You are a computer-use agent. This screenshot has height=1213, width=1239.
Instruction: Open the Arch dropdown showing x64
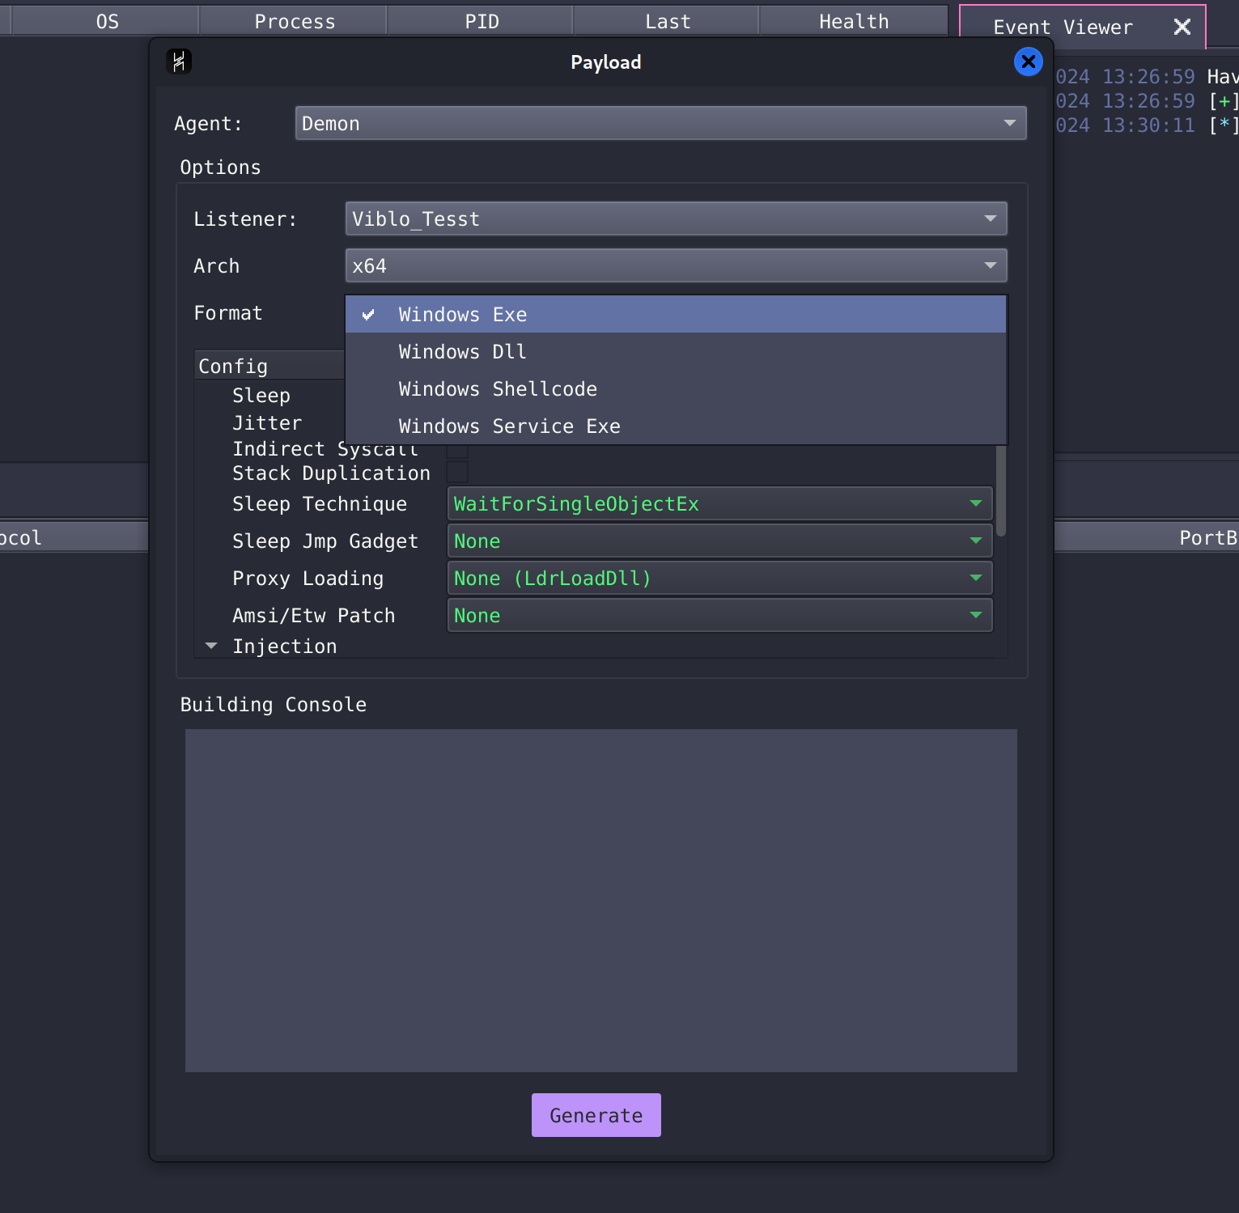(676, 265)
